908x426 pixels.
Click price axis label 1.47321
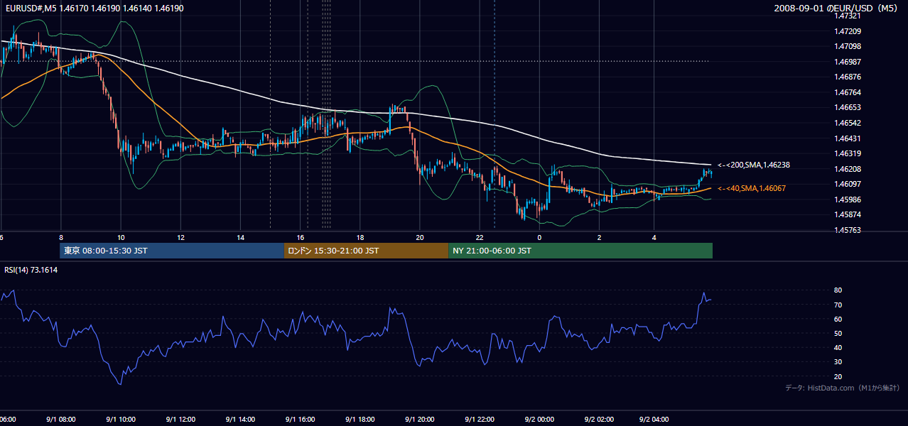pos(848,16)
